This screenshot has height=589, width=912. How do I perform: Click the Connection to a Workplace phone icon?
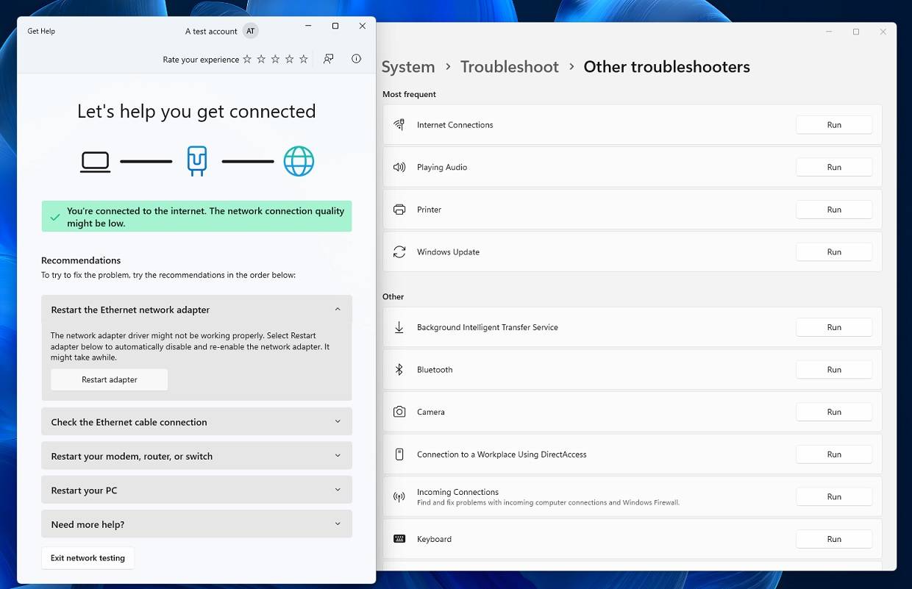coord(399,454)
